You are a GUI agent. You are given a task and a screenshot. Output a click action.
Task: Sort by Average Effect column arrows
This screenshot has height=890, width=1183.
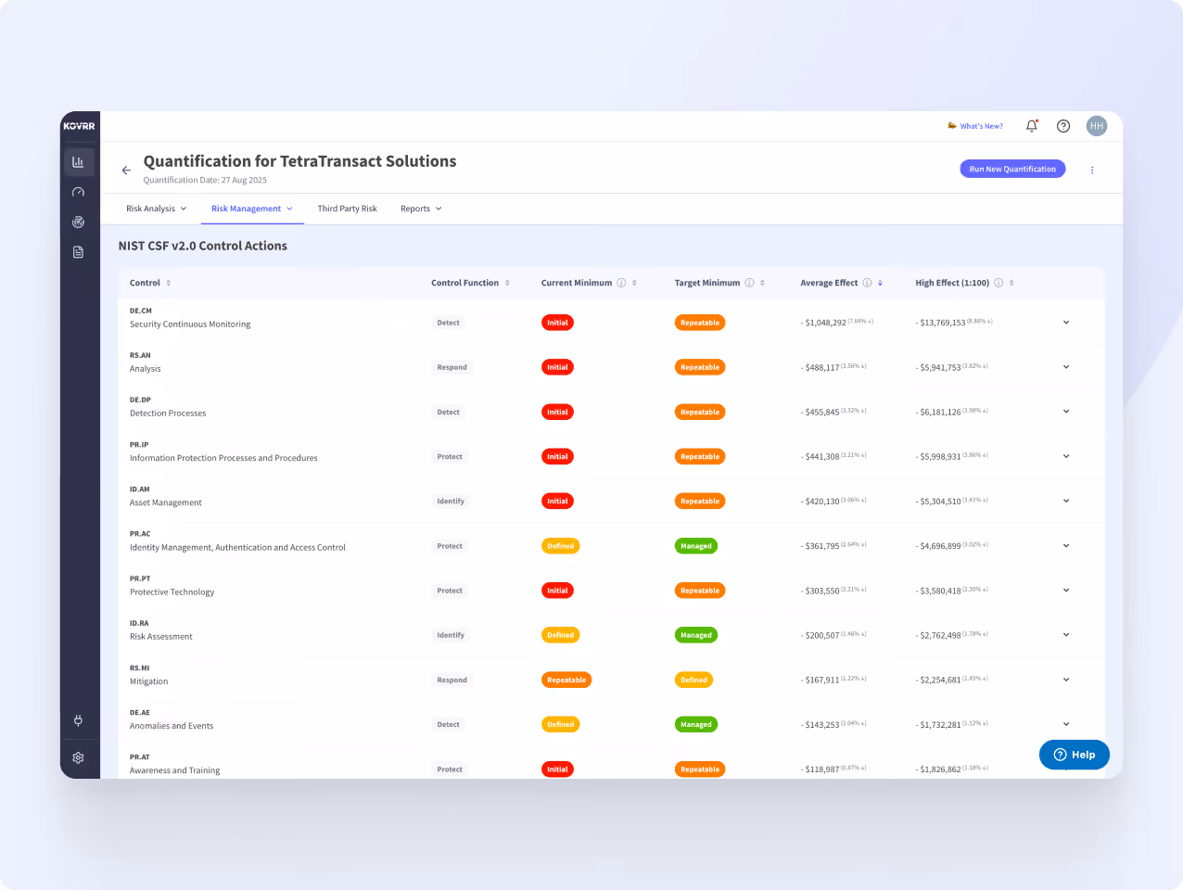coord(880,283)
